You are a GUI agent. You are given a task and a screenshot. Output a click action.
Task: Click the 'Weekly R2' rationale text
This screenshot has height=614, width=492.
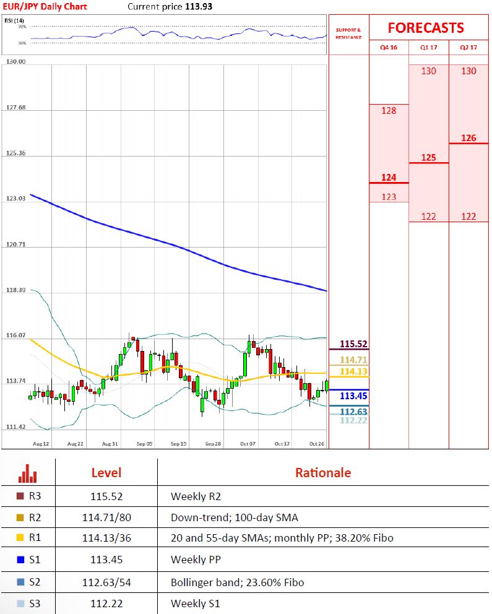[196, 496]
